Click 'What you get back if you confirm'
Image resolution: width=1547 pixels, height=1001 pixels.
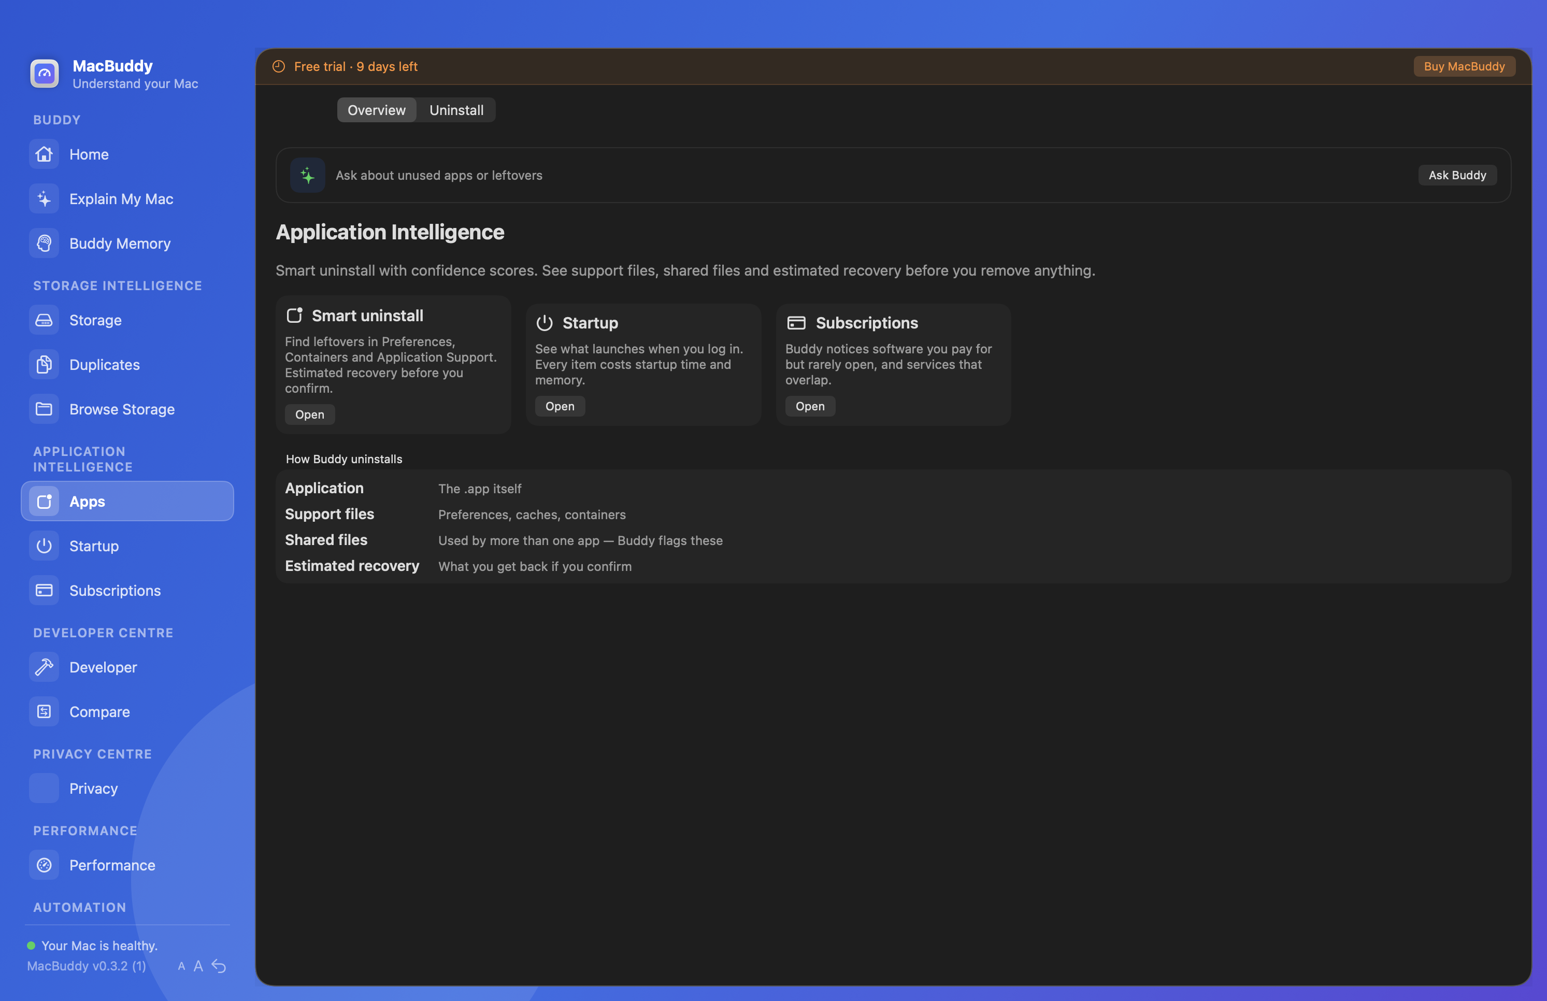pyautogui.click(x=535, y=567)
